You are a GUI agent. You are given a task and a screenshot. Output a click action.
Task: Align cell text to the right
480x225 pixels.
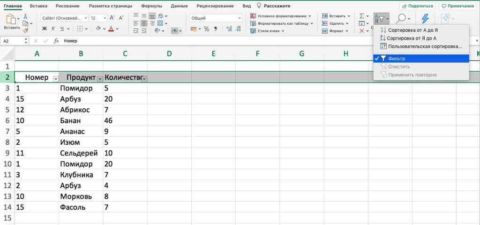tap(152, 23)
